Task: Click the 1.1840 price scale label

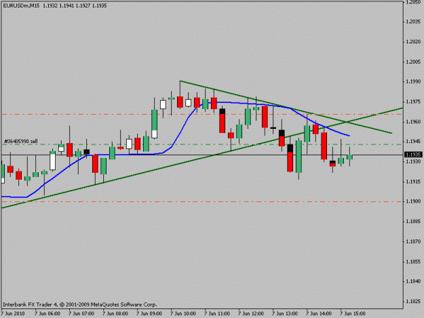Action: (413, 281)
